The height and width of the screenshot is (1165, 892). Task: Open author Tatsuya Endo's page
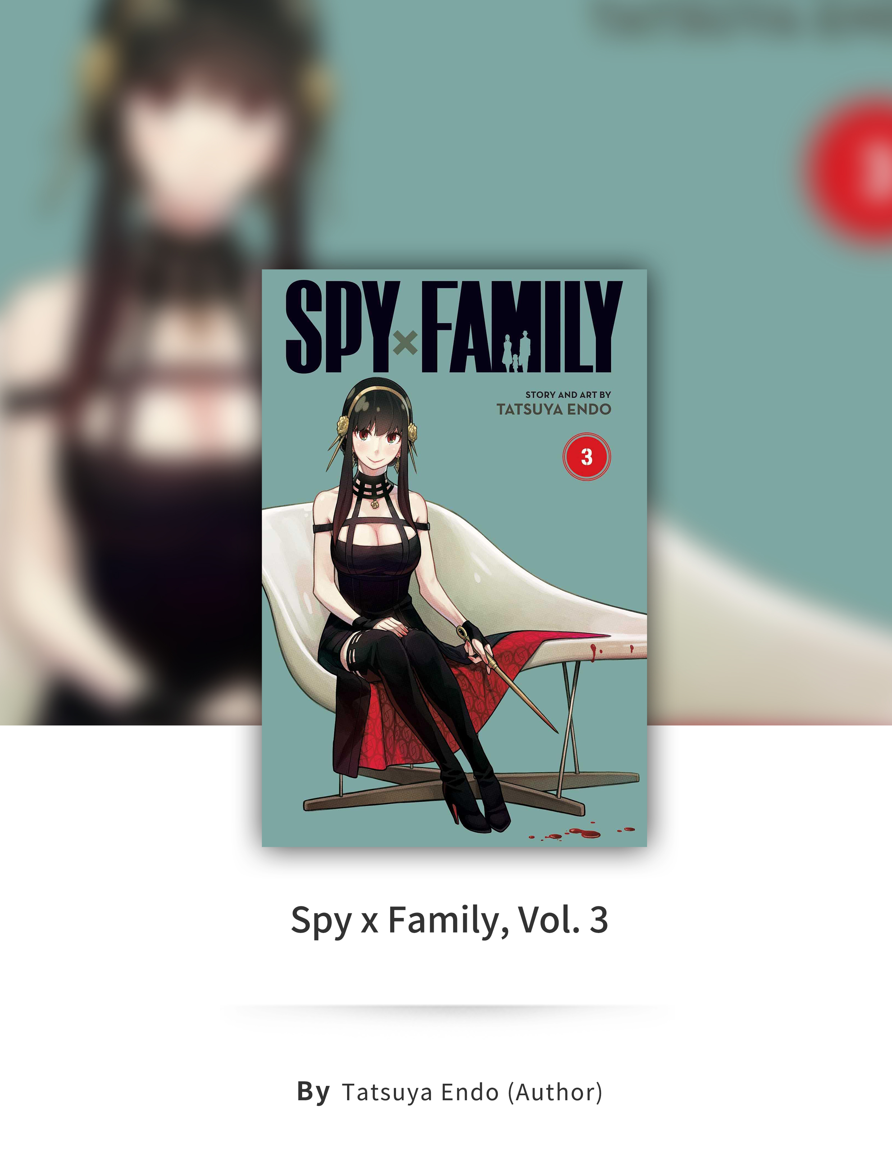coord(420,1092)
